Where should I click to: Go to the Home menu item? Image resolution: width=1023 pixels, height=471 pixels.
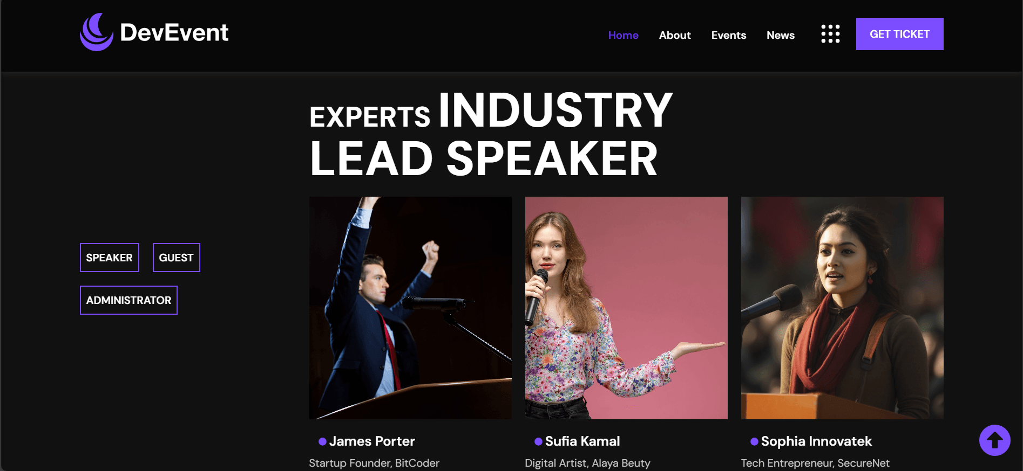[x=623, y=35]
